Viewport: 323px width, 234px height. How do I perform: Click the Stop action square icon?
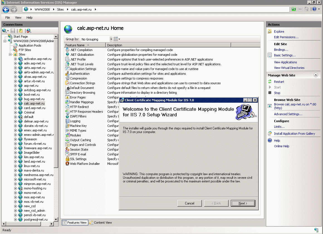point(270,93)
